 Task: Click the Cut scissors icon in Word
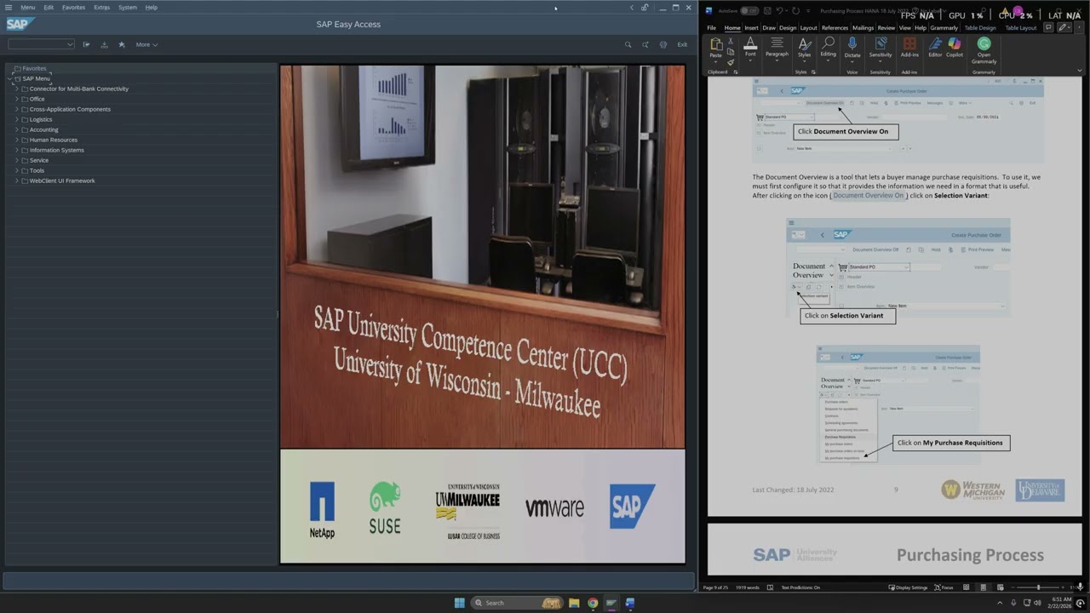pyautogui.click(x=731, y=41)
